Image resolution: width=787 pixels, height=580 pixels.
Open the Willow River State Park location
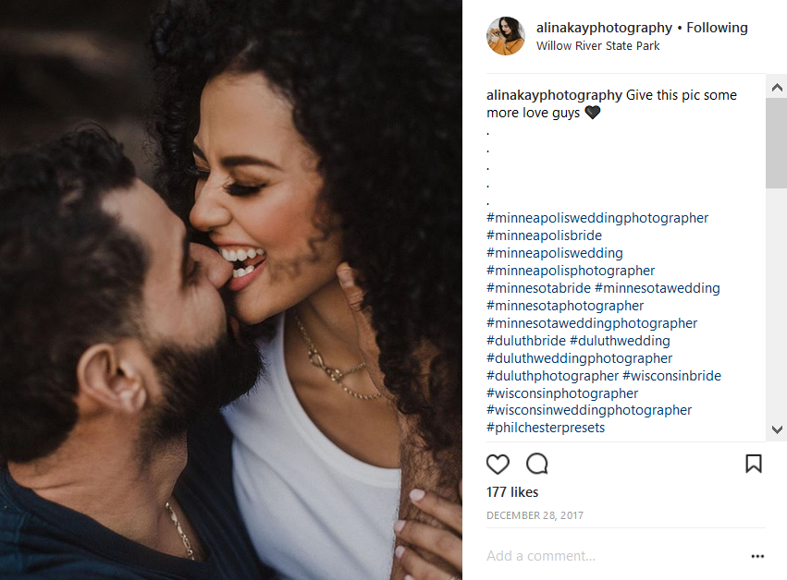597,45
